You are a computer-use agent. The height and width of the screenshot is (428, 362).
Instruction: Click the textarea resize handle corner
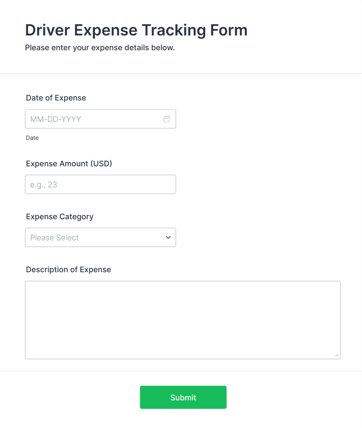pyautogui.click(x=336, y=355)
